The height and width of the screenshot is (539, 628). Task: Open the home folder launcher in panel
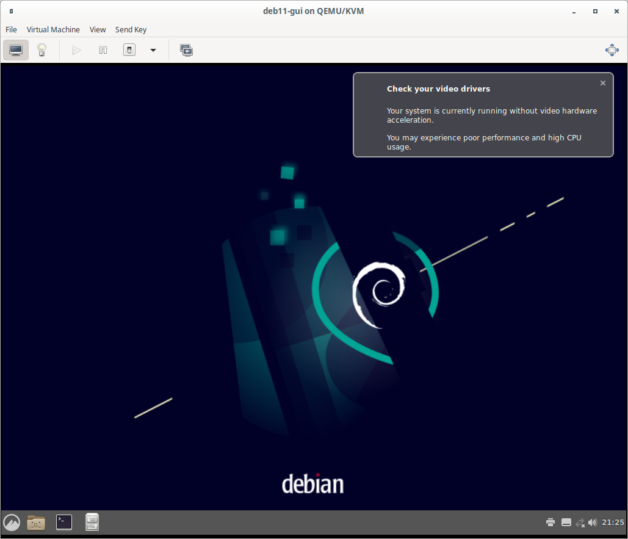tap(36, 522)
